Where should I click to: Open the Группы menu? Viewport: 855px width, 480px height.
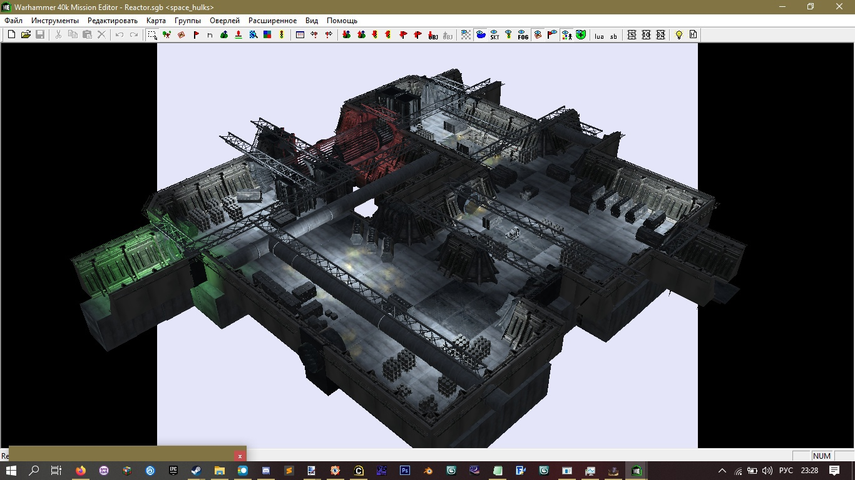[x=188, y=21]
